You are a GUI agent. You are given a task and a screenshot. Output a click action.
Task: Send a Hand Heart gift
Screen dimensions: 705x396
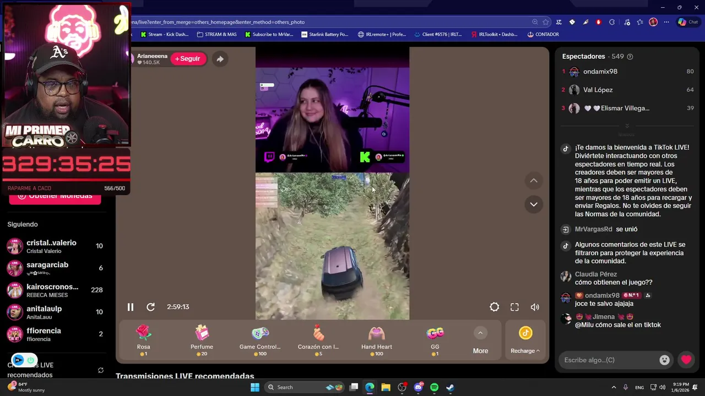[377, 340]
